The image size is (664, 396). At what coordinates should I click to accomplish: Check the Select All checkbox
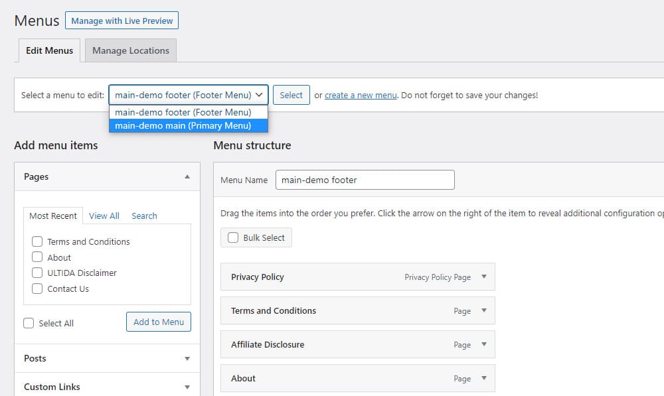tap(29, 323)
